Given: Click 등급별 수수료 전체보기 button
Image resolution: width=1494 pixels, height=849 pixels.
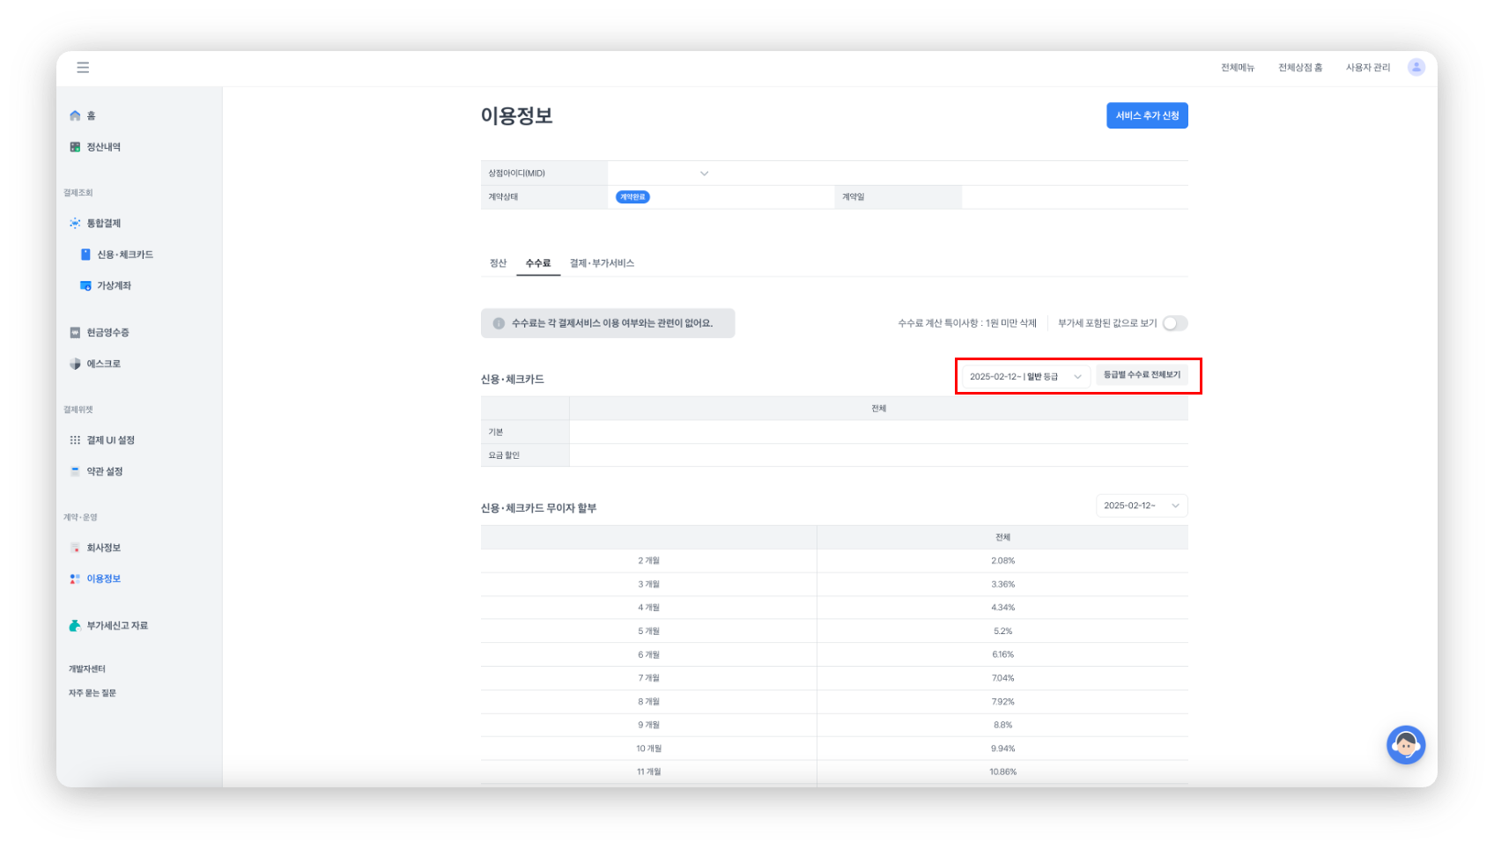Looking at the screenshot, I should tap(1142, 375).
